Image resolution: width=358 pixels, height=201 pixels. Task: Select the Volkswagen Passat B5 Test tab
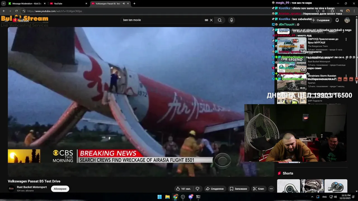(x=110, y=4)
